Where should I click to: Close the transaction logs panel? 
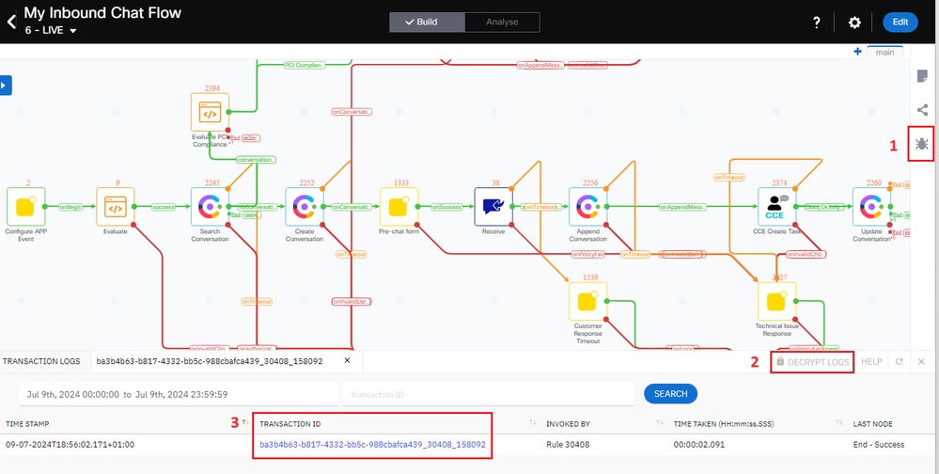[x=921, y=362]
